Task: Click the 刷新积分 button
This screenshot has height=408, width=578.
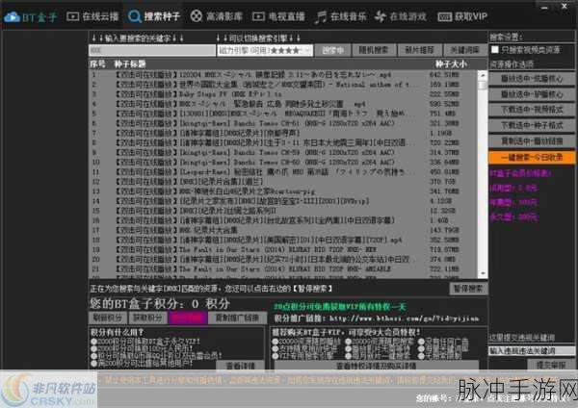Action: click(x=107, y=318)
